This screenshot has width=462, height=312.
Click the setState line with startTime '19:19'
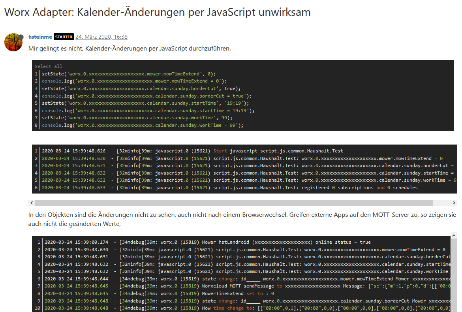point(145,103)
